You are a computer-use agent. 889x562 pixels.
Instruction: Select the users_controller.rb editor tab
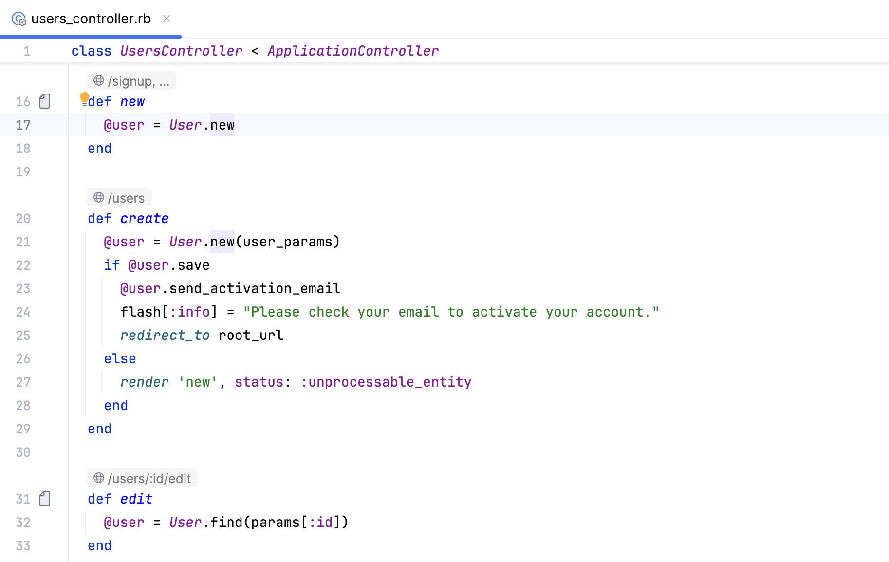91,19
